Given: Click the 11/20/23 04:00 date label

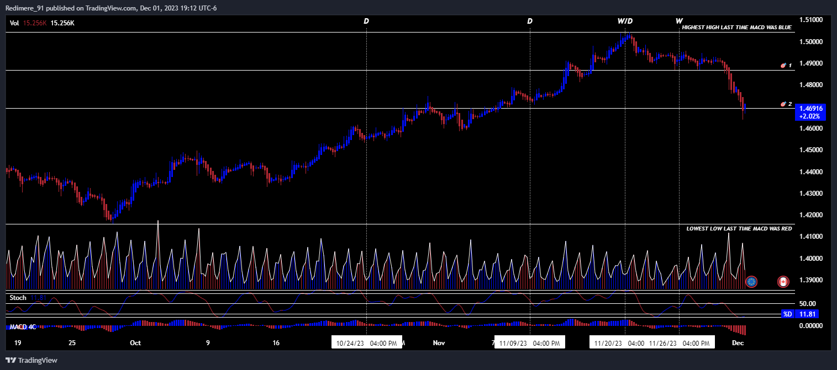Looking at the screenshot, I should [x=618, y=343].
